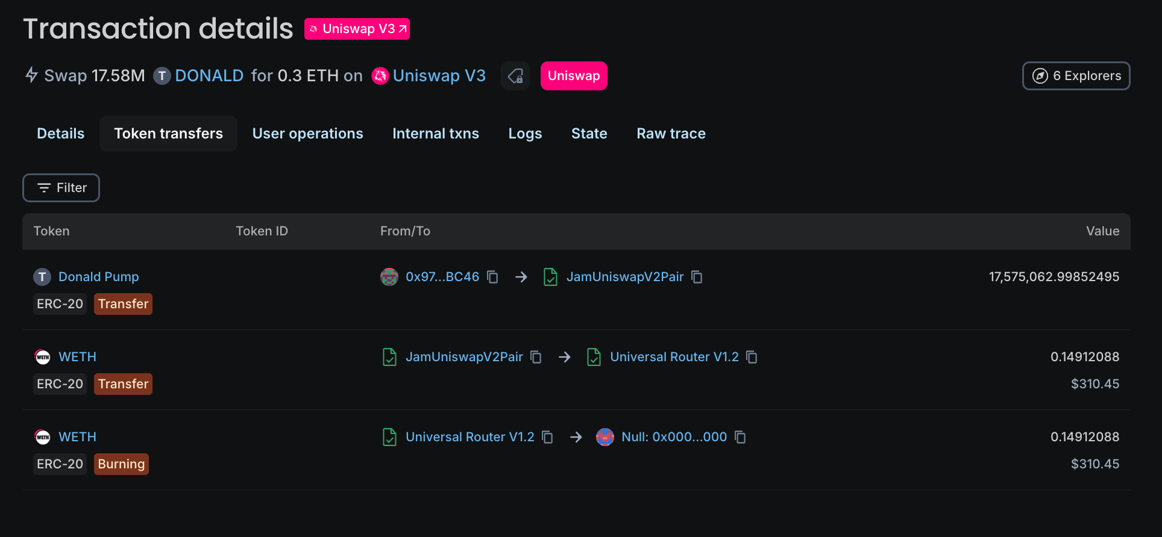Click the private tag lock icon
This screenshot has height=537, width=1162.
(x=515, y=76)
